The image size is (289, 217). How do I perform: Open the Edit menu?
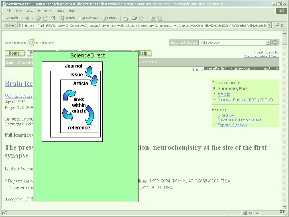[x=19, y=11]
